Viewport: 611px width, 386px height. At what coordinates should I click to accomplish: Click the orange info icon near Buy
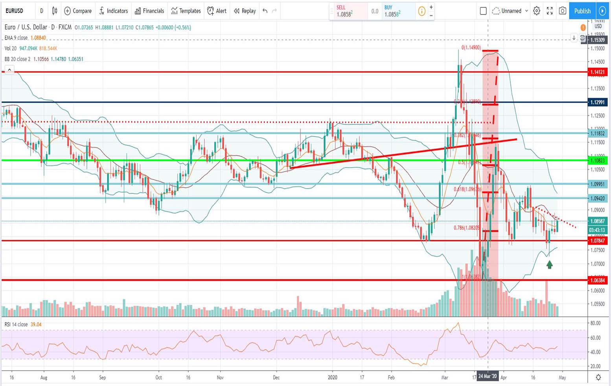point(421,11)
